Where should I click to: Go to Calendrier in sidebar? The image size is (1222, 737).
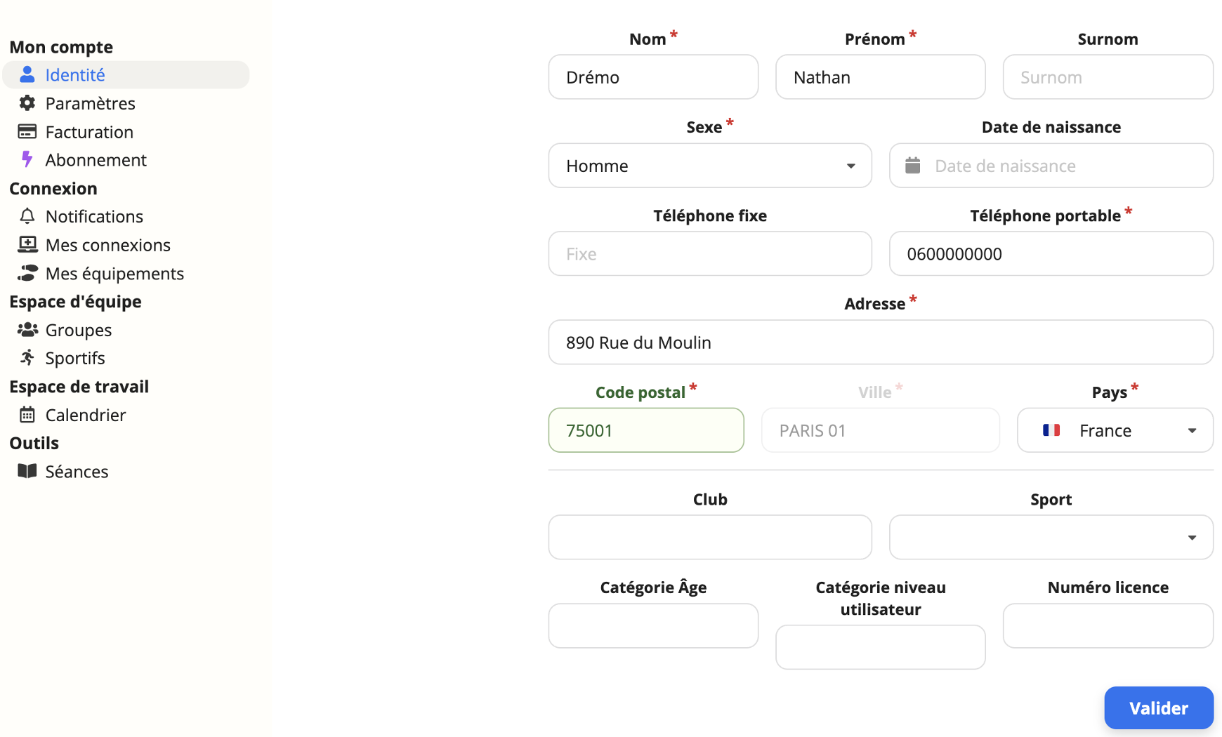coord(85,415)
